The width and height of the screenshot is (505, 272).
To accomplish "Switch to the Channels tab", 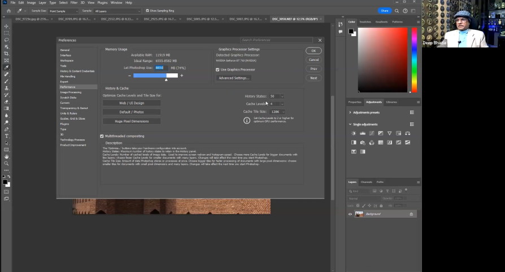I will click(367, 182).
